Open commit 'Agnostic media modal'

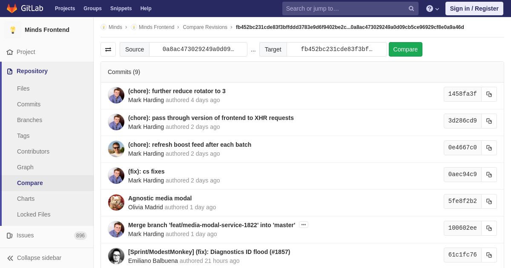[160, 198]
